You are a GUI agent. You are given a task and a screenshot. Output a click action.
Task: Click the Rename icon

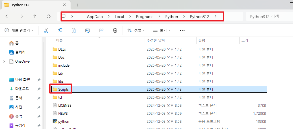(x=88, y=30)
